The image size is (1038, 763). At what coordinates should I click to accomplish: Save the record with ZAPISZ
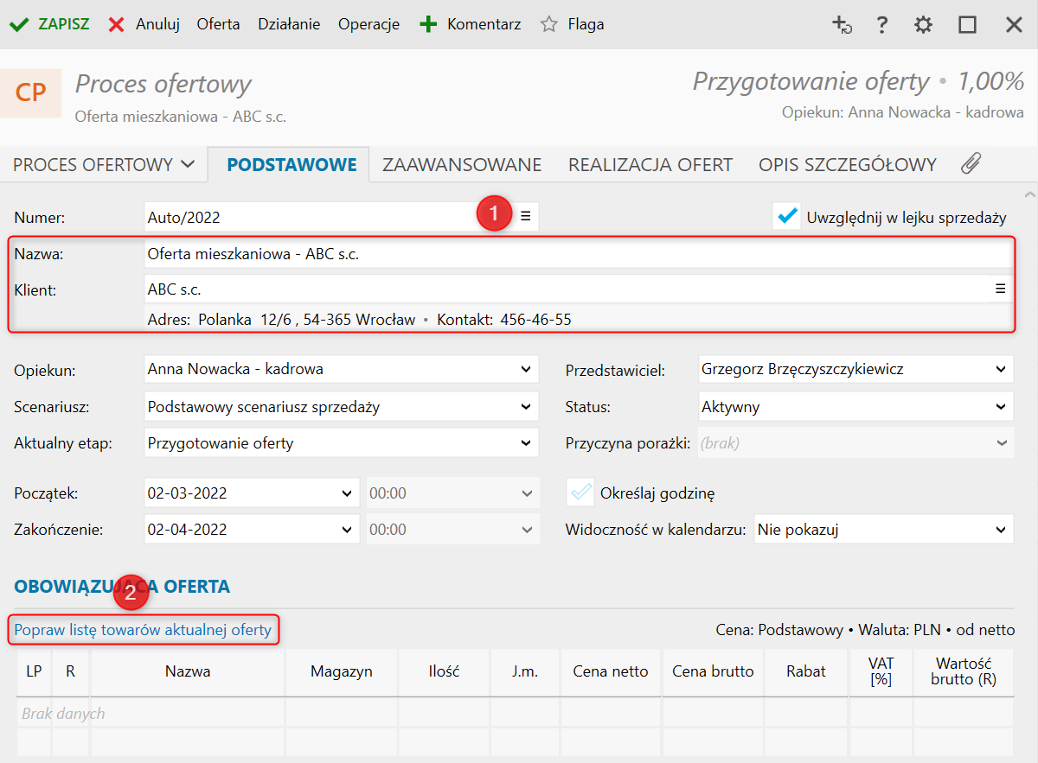(49, 24)
